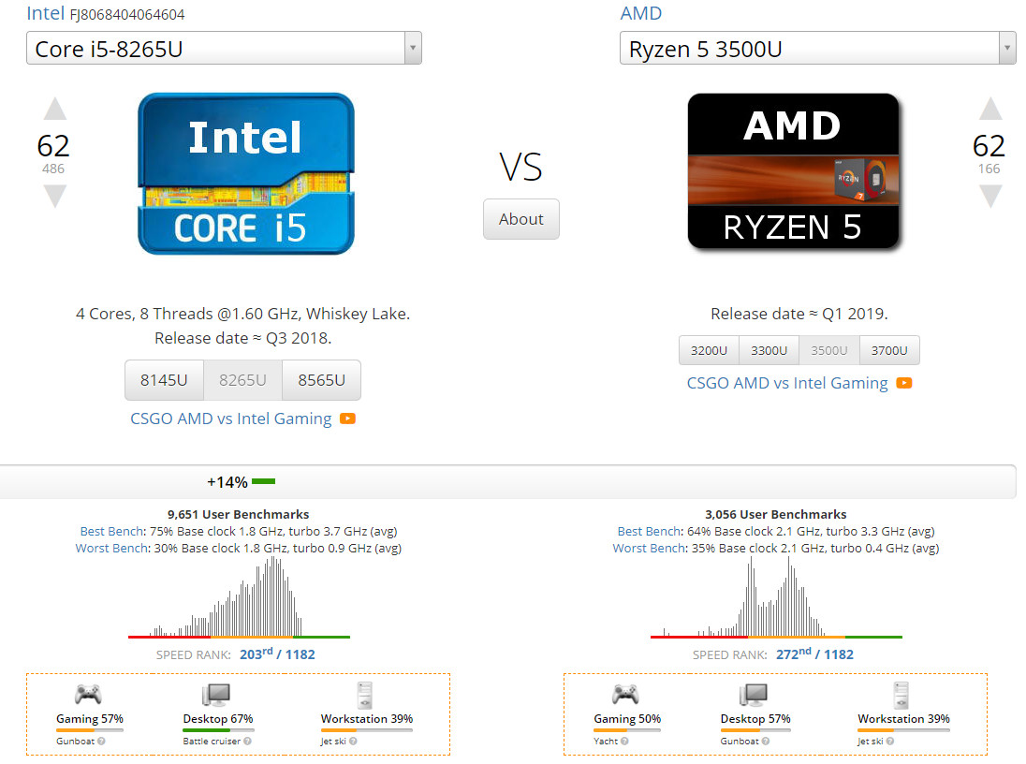The image size is (1026, 764).
Task: Click AMD Desktop 57% progress bar
Action: pyautogui.click(x=755, y=730)
